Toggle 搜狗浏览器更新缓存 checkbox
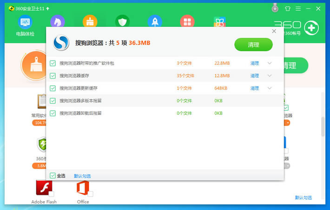This screenshot has width=330, height=210. tap(53, 88)
